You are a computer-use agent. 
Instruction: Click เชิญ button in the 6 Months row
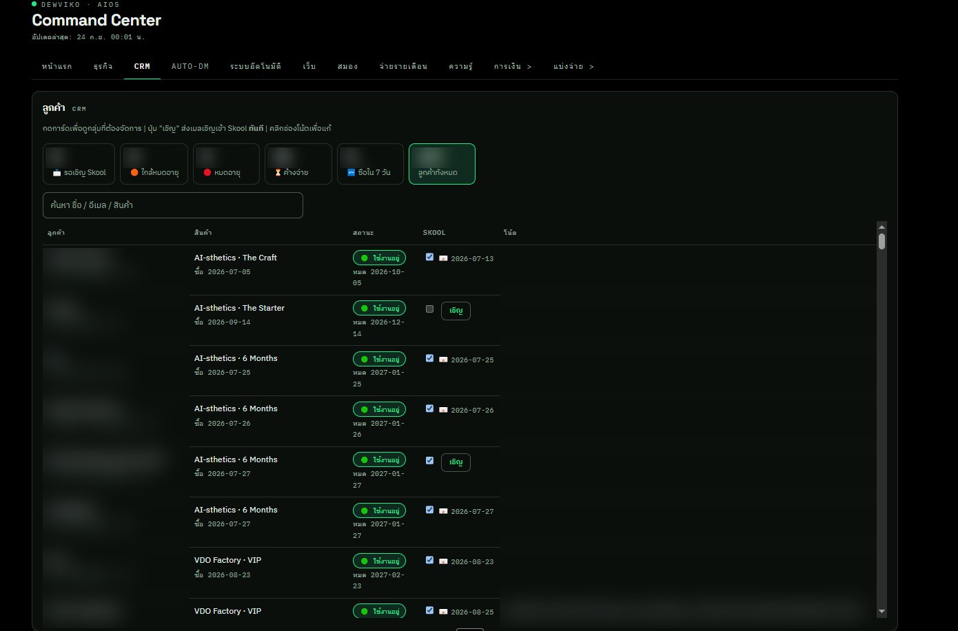click(456, 462)
